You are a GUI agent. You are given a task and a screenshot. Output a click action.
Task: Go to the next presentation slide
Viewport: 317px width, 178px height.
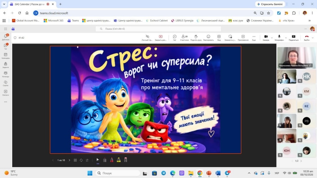[x=69, y=160]
